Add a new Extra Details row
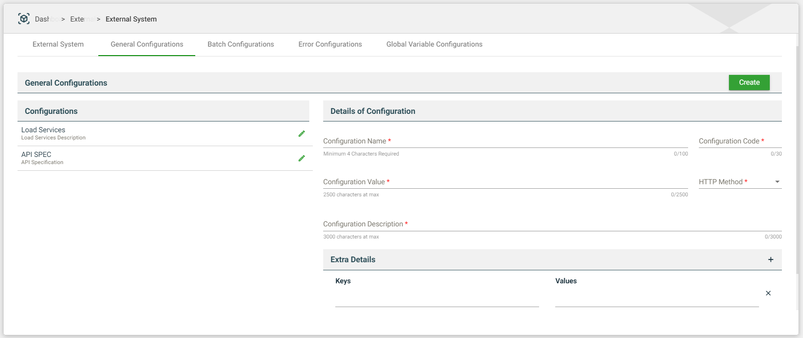803x338 pixels. 770,260
